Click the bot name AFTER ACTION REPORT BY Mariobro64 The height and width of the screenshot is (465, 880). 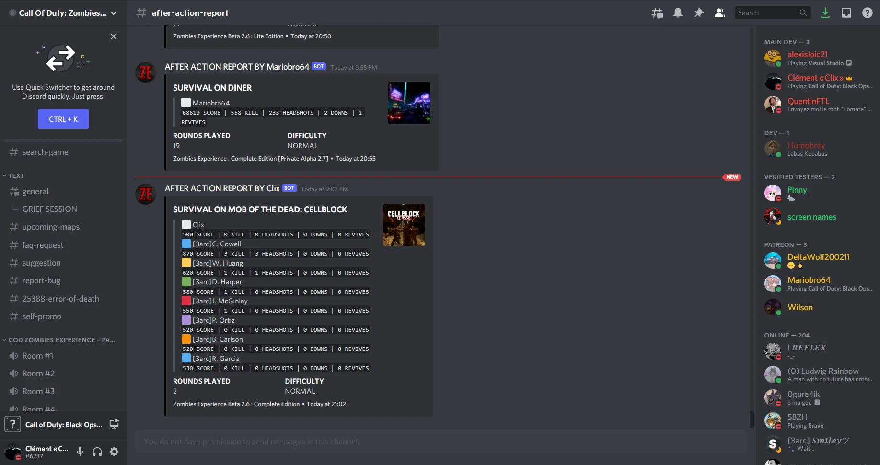click(237, 67)
